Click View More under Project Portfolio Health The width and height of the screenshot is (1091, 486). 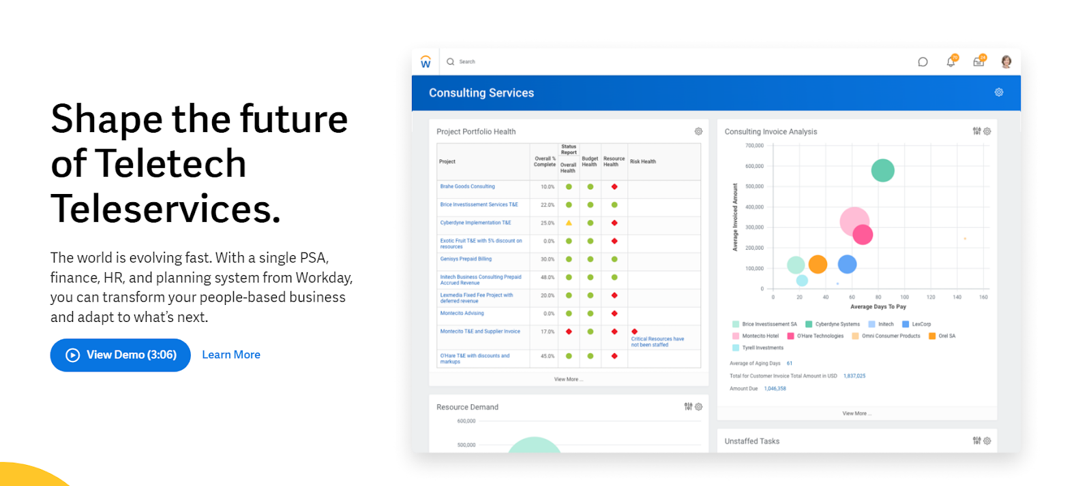[569, 379]
